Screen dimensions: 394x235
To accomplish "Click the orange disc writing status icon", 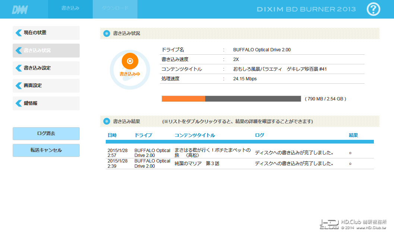I will point(130,61).
